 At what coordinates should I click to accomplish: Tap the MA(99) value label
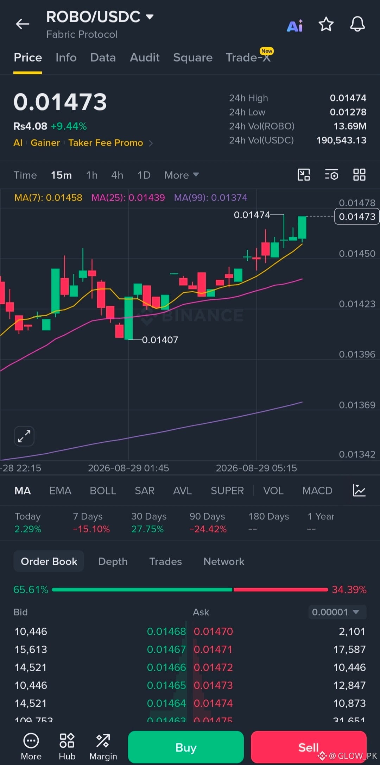(211, 198)
